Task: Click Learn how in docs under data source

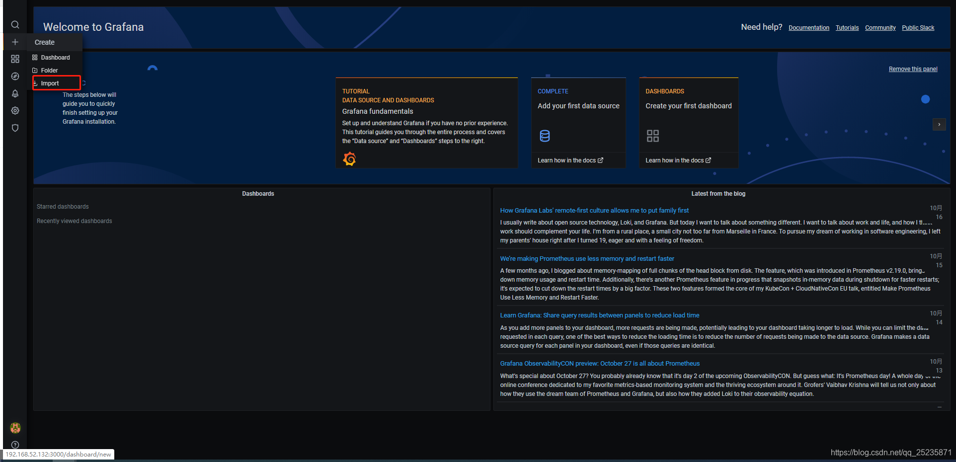Action: pyautogui.click(x=570, y=160)
